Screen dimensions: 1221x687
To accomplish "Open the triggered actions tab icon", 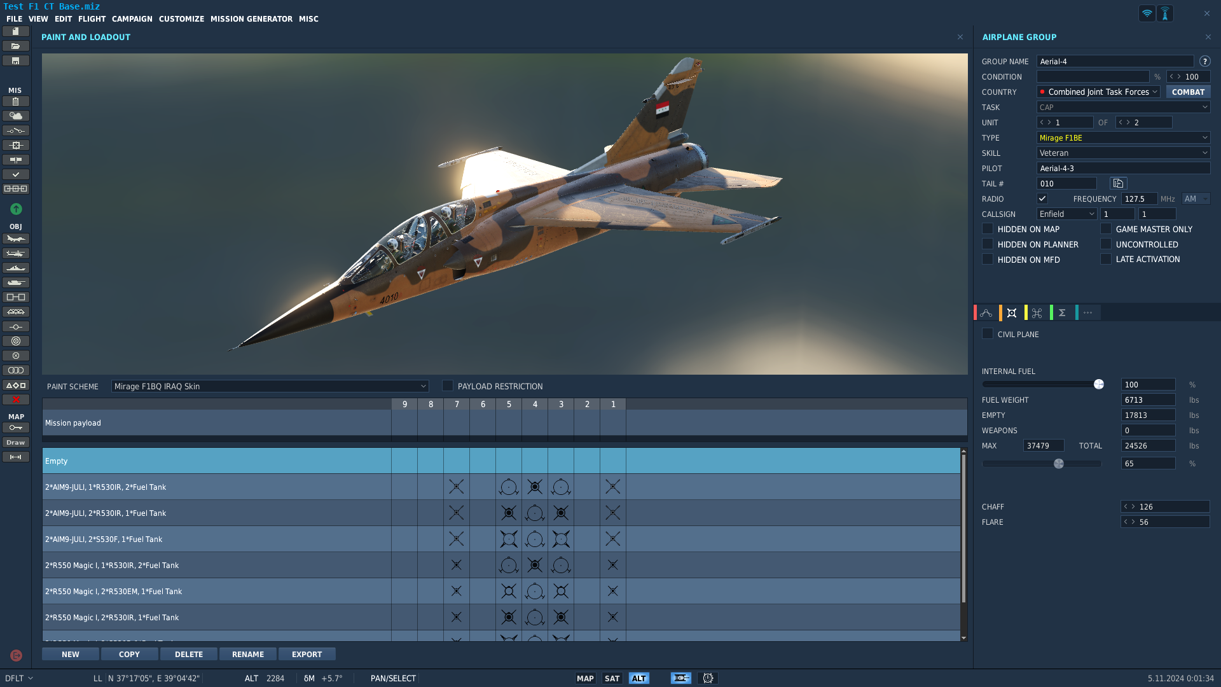I will click(1037, 313).
